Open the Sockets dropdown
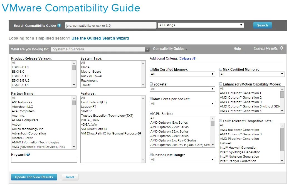The width and height of the screenshot is (289, 186). point(182,89)
